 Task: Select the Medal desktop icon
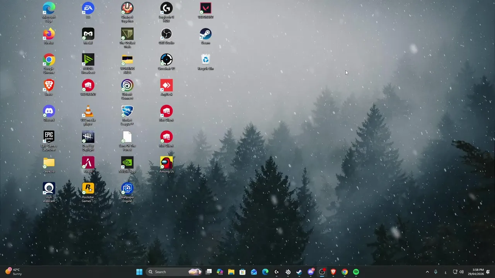pos(88,36)
